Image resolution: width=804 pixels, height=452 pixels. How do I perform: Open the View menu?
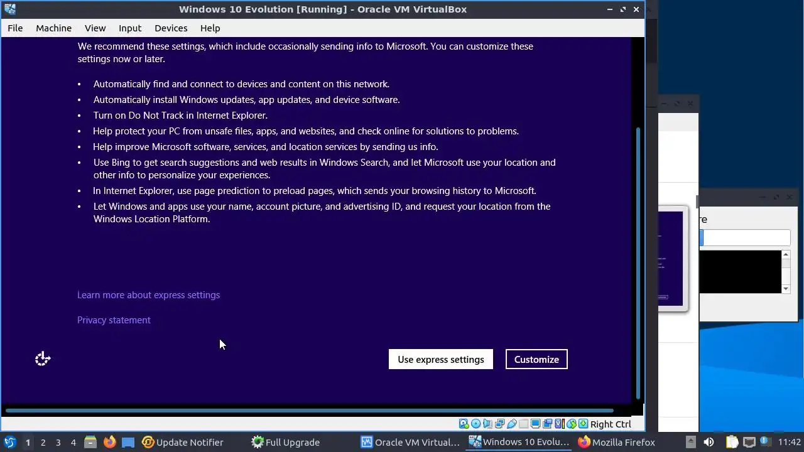[95, 28]
